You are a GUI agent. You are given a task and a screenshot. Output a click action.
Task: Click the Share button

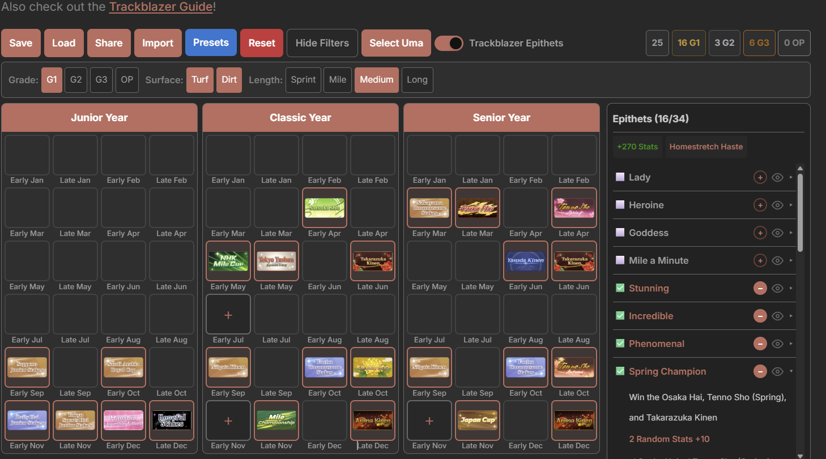109,43
